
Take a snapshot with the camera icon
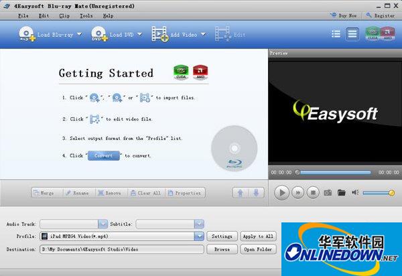click(x=328, y=192)
